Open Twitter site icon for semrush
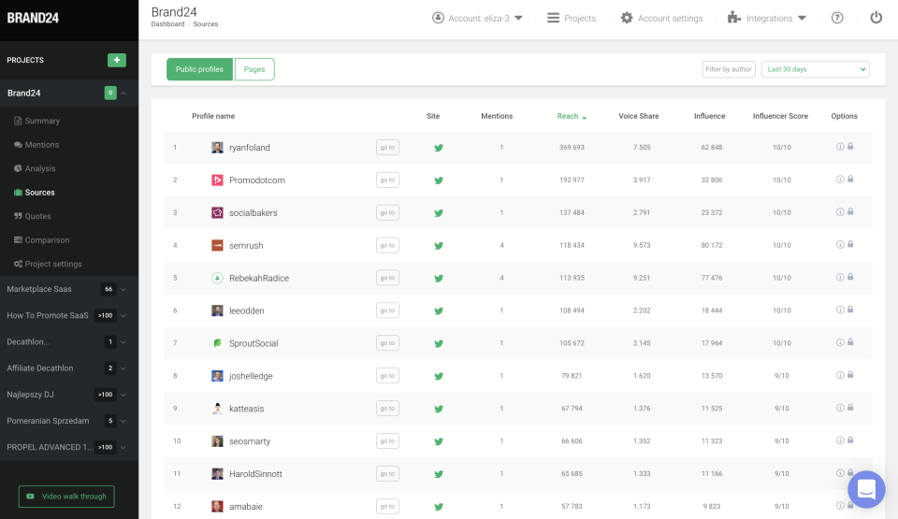Viewport: 898px width, 519px height. (439, 246)
